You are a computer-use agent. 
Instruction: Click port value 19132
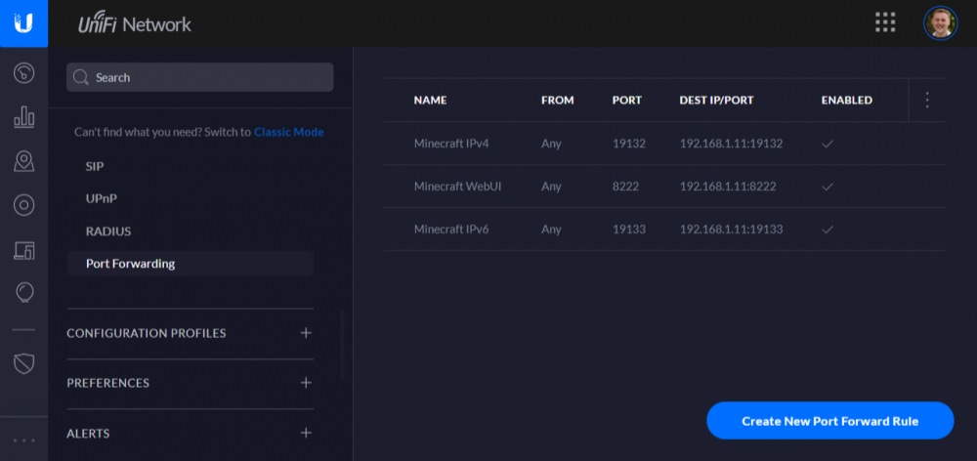click(628, 144)
